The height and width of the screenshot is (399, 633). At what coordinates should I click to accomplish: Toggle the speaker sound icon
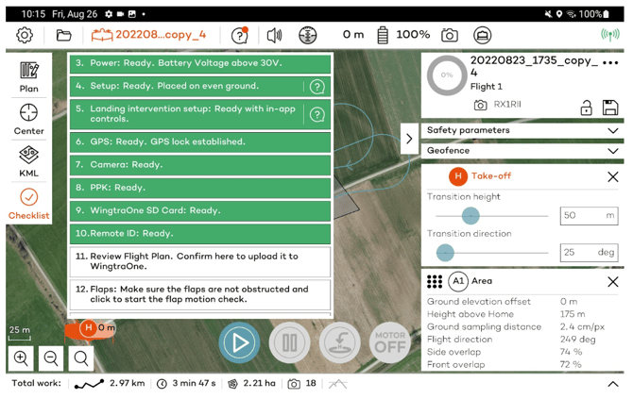tap(275, 36)
